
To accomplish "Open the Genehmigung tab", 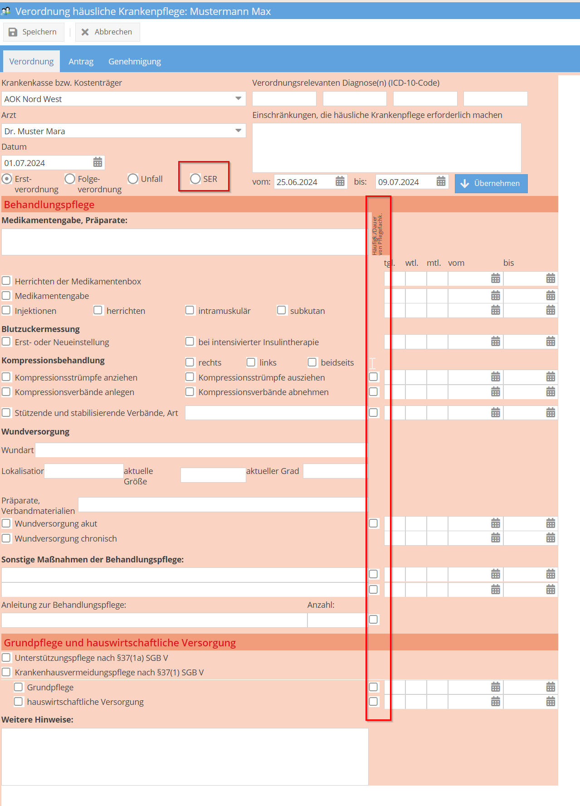I will [134, 61].
